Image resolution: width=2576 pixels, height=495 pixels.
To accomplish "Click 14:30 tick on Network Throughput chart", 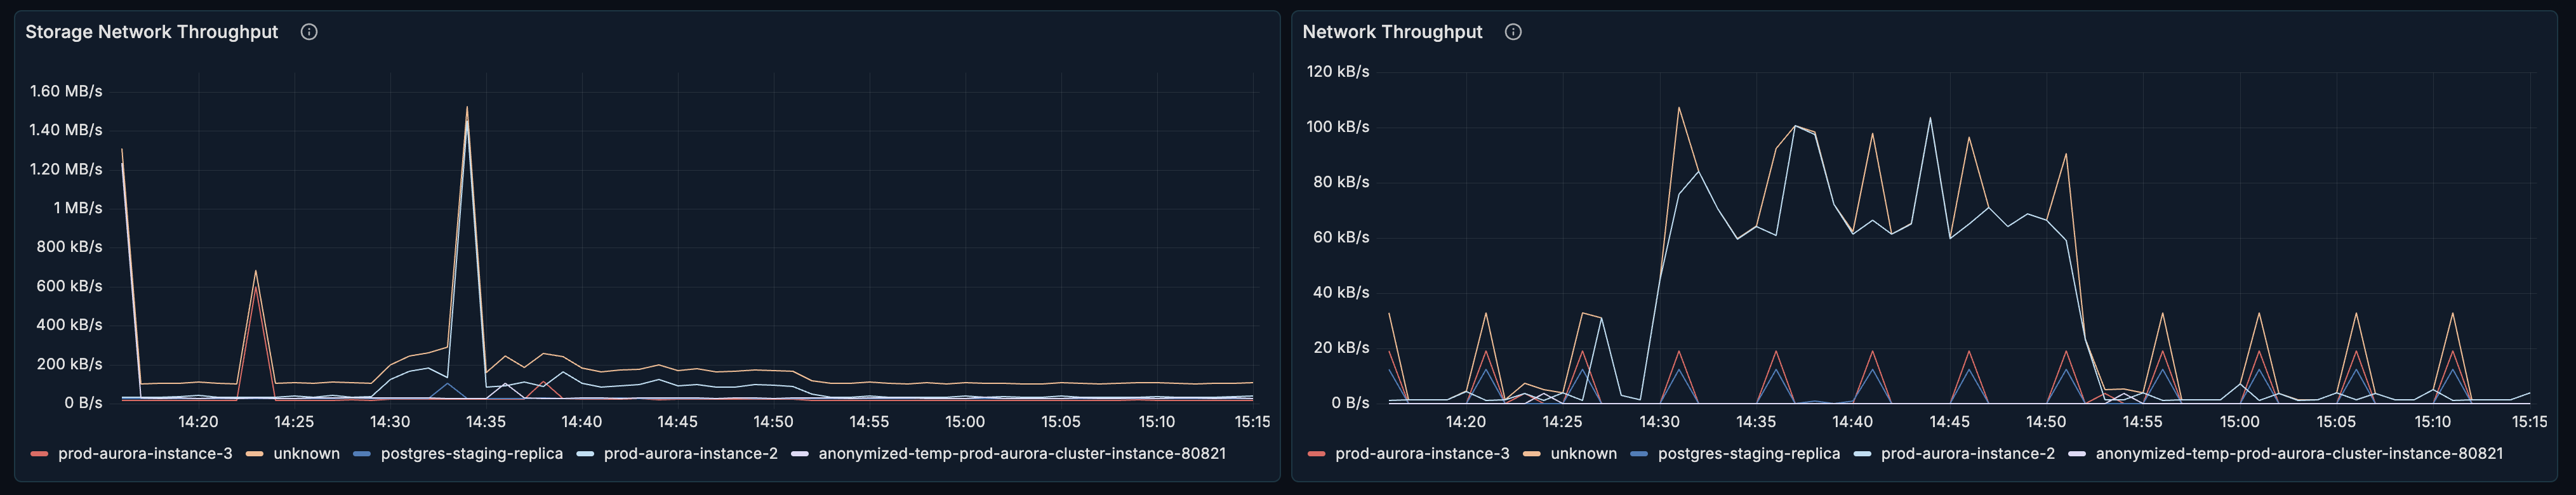I will 1659,422.
